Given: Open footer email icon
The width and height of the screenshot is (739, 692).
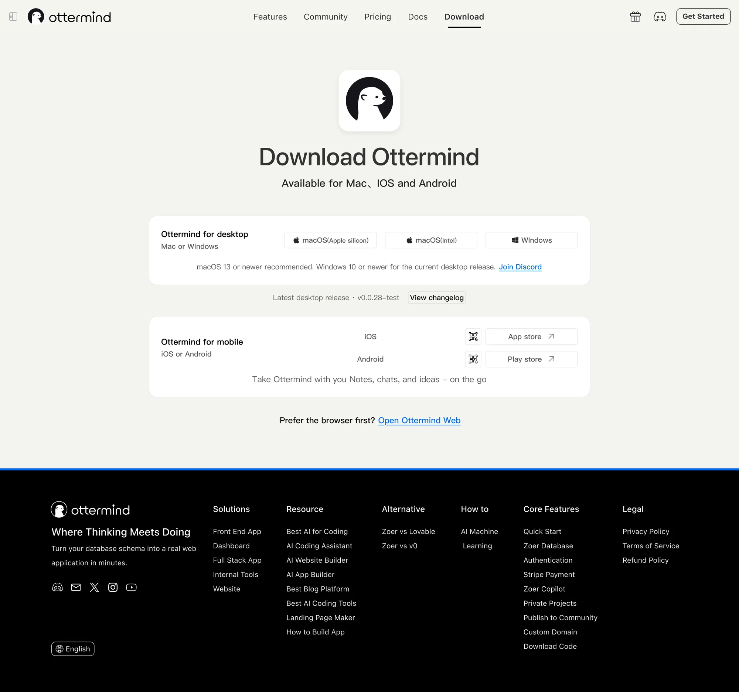Looking at the screenshot, I should (76, 587).
